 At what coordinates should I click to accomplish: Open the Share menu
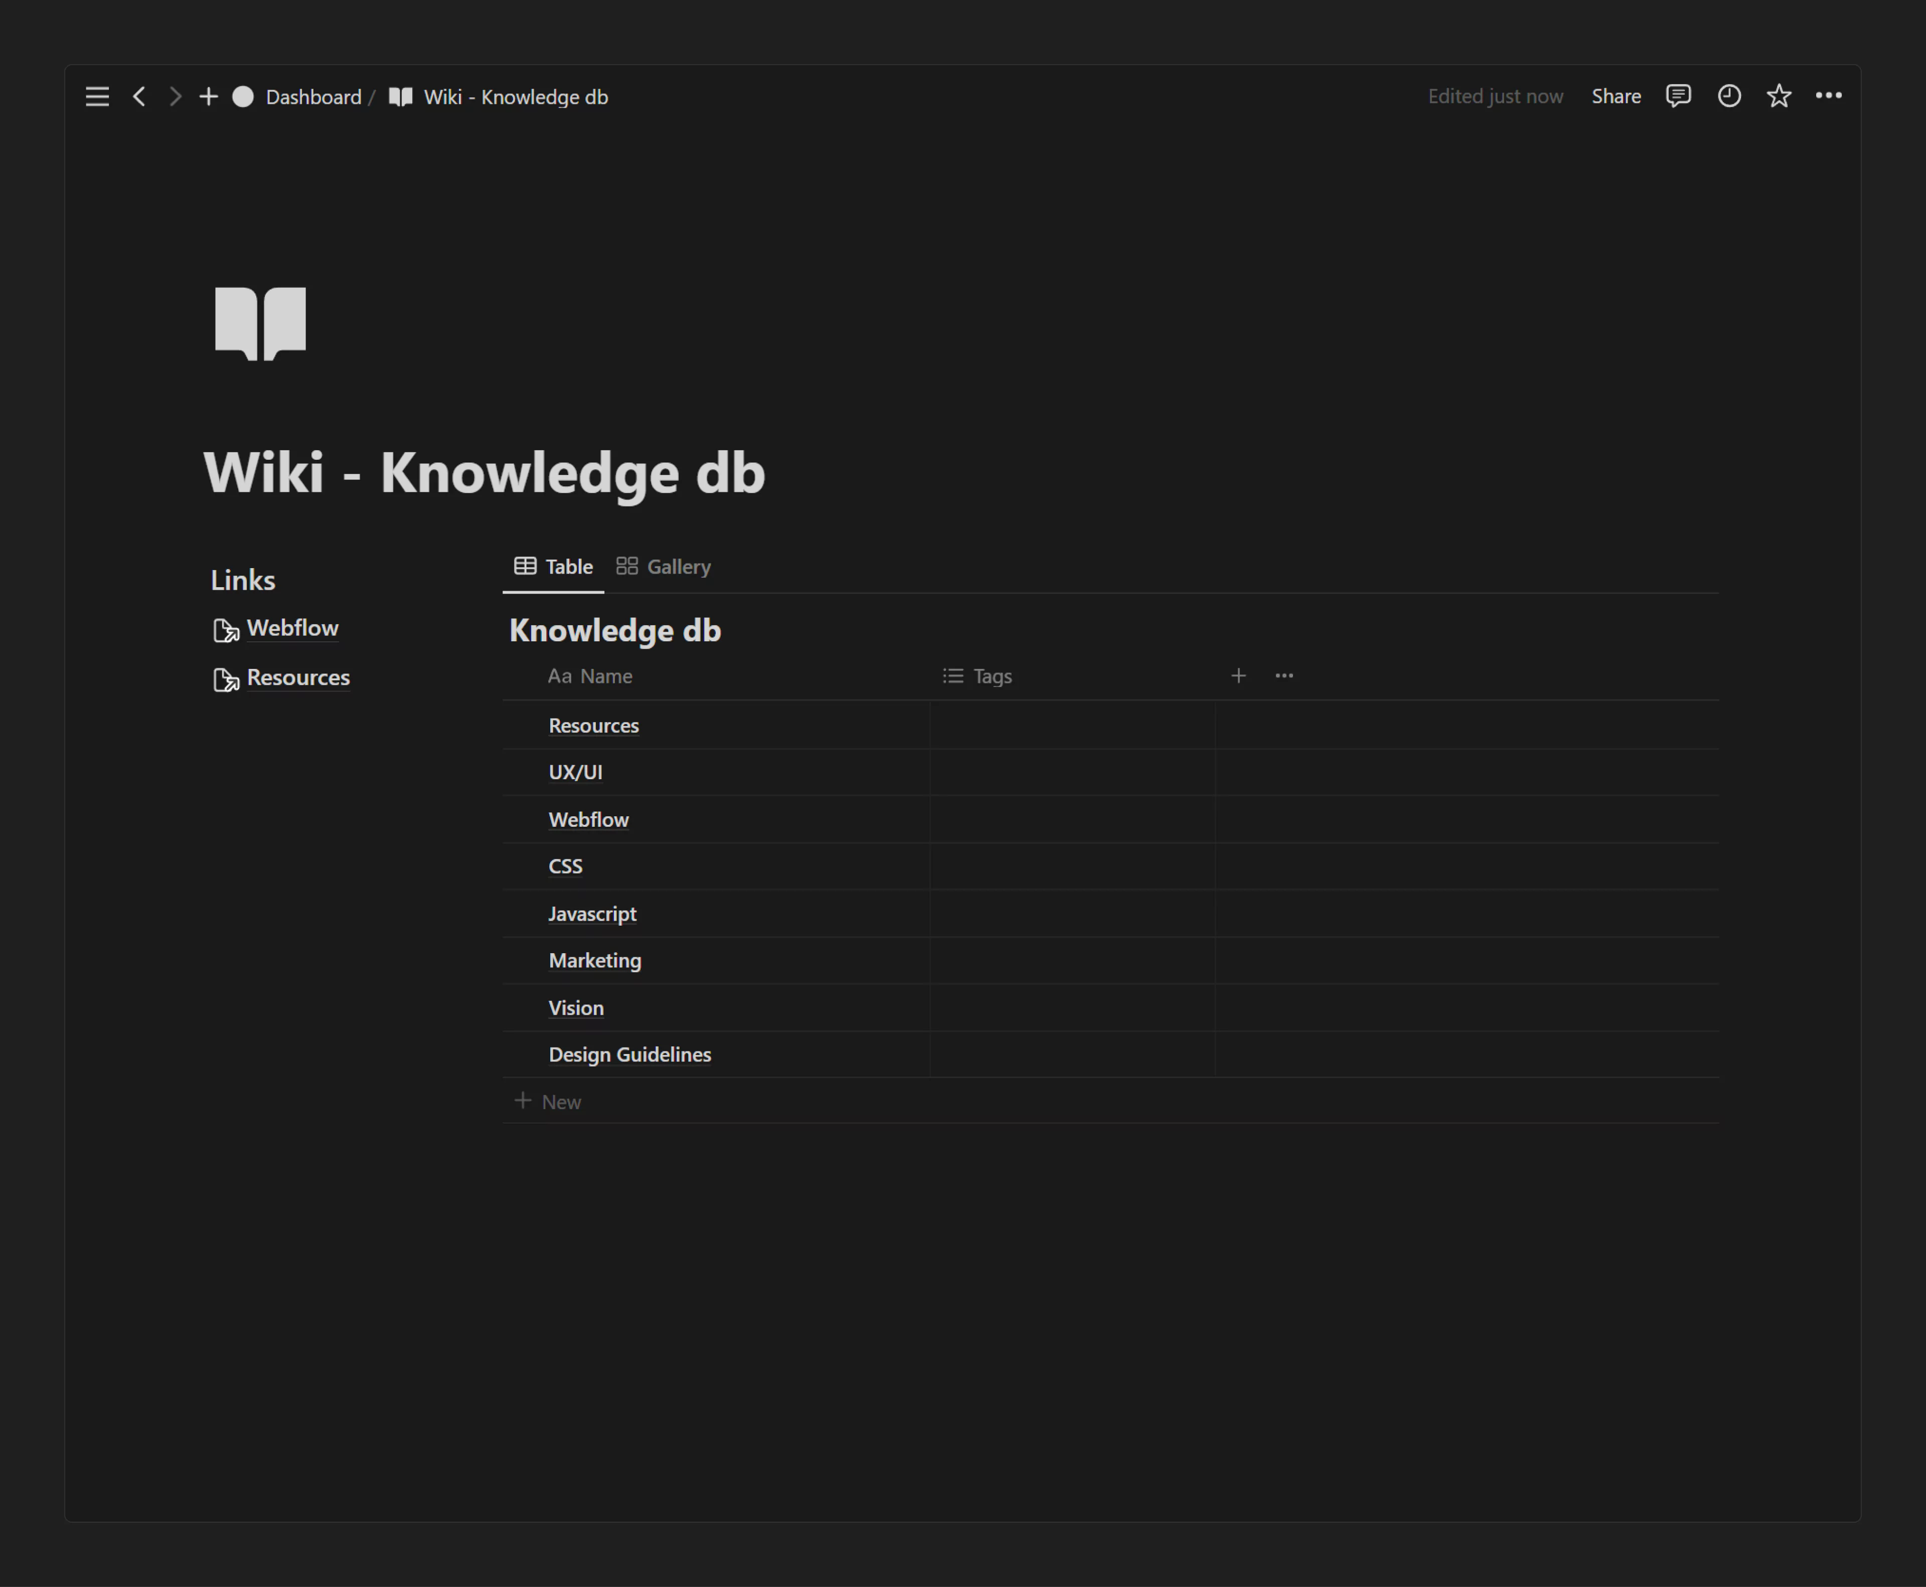coord(1616,96)
